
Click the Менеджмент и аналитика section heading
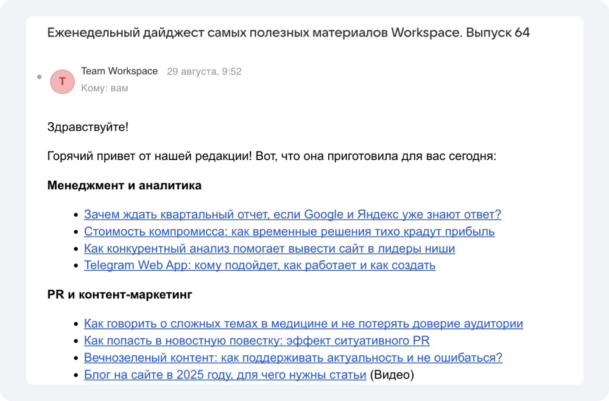tap(124, 185)
